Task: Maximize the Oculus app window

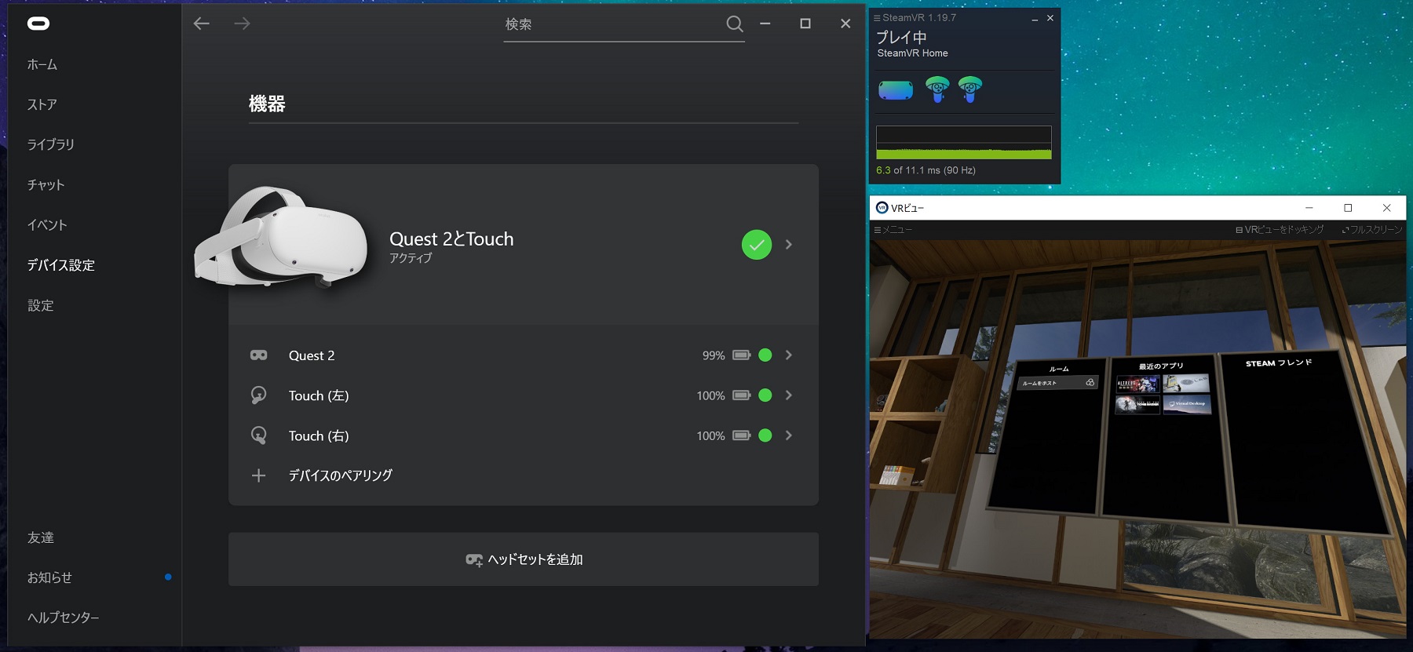Action: coord(805,24)
